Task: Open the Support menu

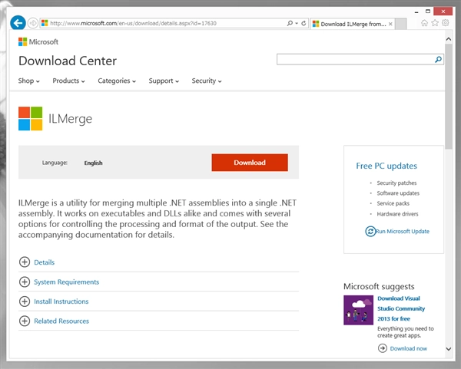Action: click(x=164, y=81)
